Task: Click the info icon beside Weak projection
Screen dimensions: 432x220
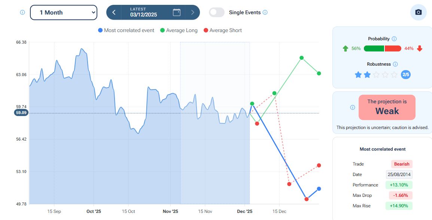Action: pyautogui.click(x=352, y=107)
